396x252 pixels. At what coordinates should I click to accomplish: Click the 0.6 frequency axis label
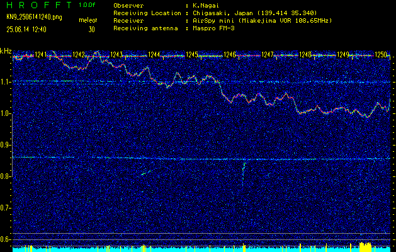6,239
